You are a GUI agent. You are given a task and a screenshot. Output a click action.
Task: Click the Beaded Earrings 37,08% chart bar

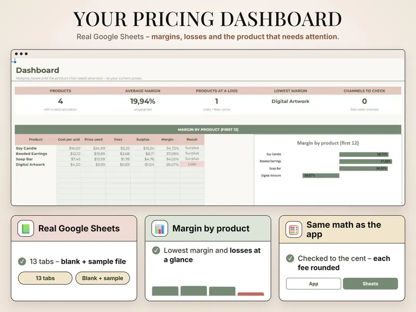click(x=366, y=161)
